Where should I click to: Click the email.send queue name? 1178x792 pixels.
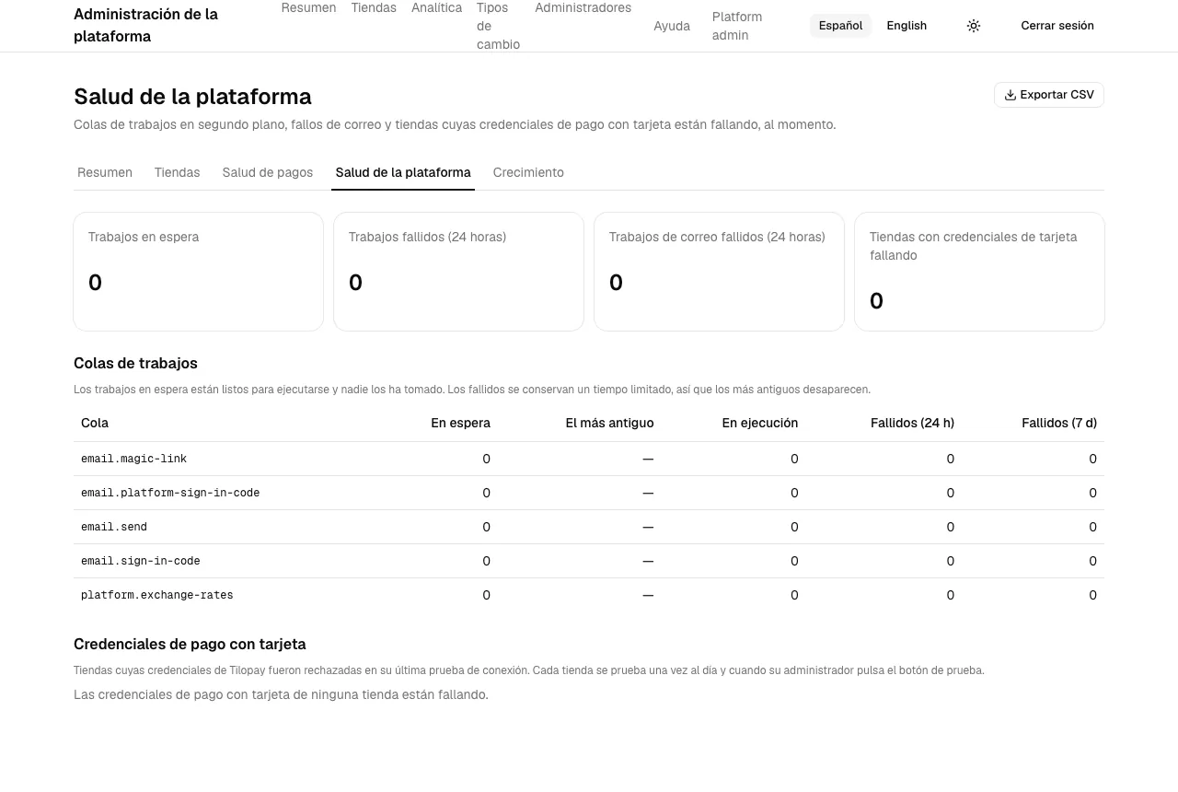[114, 527]
